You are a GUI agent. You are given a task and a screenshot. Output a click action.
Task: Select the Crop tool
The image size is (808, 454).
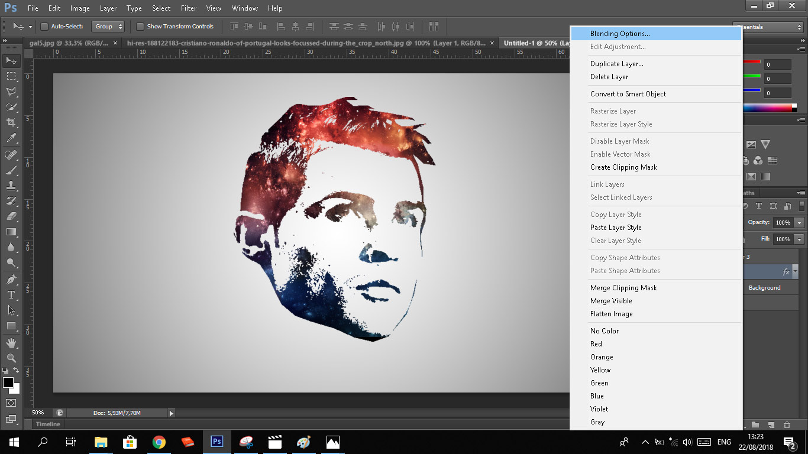coord(11,122)
